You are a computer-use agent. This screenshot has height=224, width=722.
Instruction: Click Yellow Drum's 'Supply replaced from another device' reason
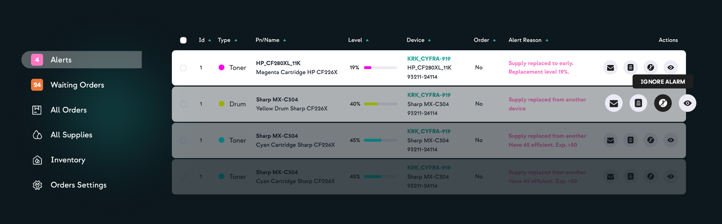547,104
